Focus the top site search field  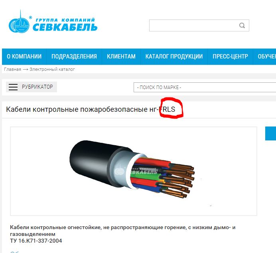pos(199,25)
